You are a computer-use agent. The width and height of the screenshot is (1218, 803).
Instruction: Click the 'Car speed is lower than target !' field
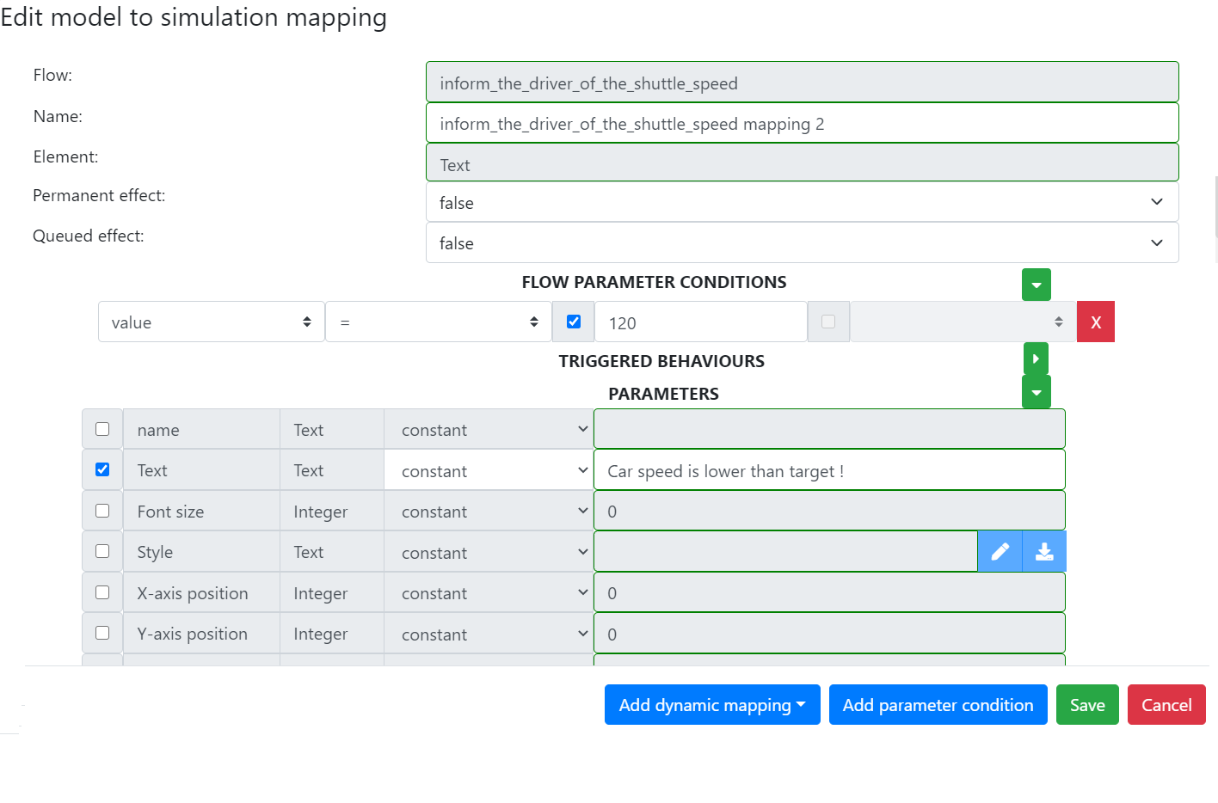829,470
